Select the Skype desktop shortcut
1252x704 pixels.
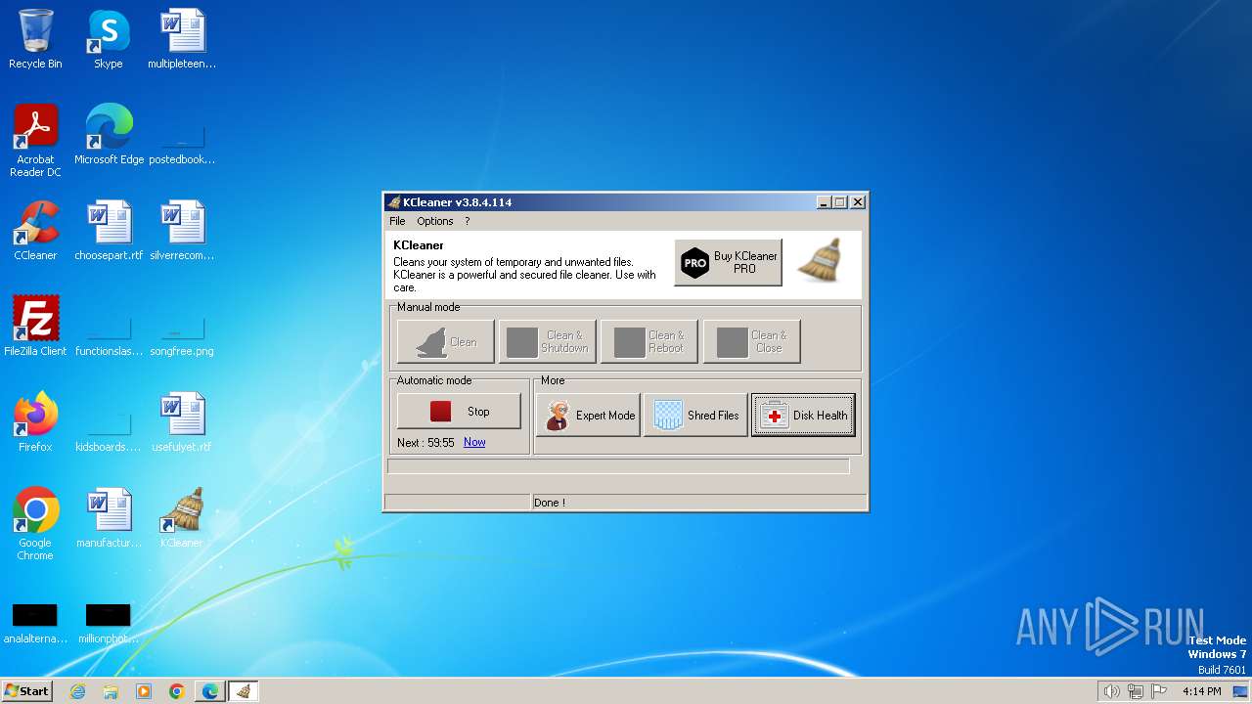(x=109, y=39)
